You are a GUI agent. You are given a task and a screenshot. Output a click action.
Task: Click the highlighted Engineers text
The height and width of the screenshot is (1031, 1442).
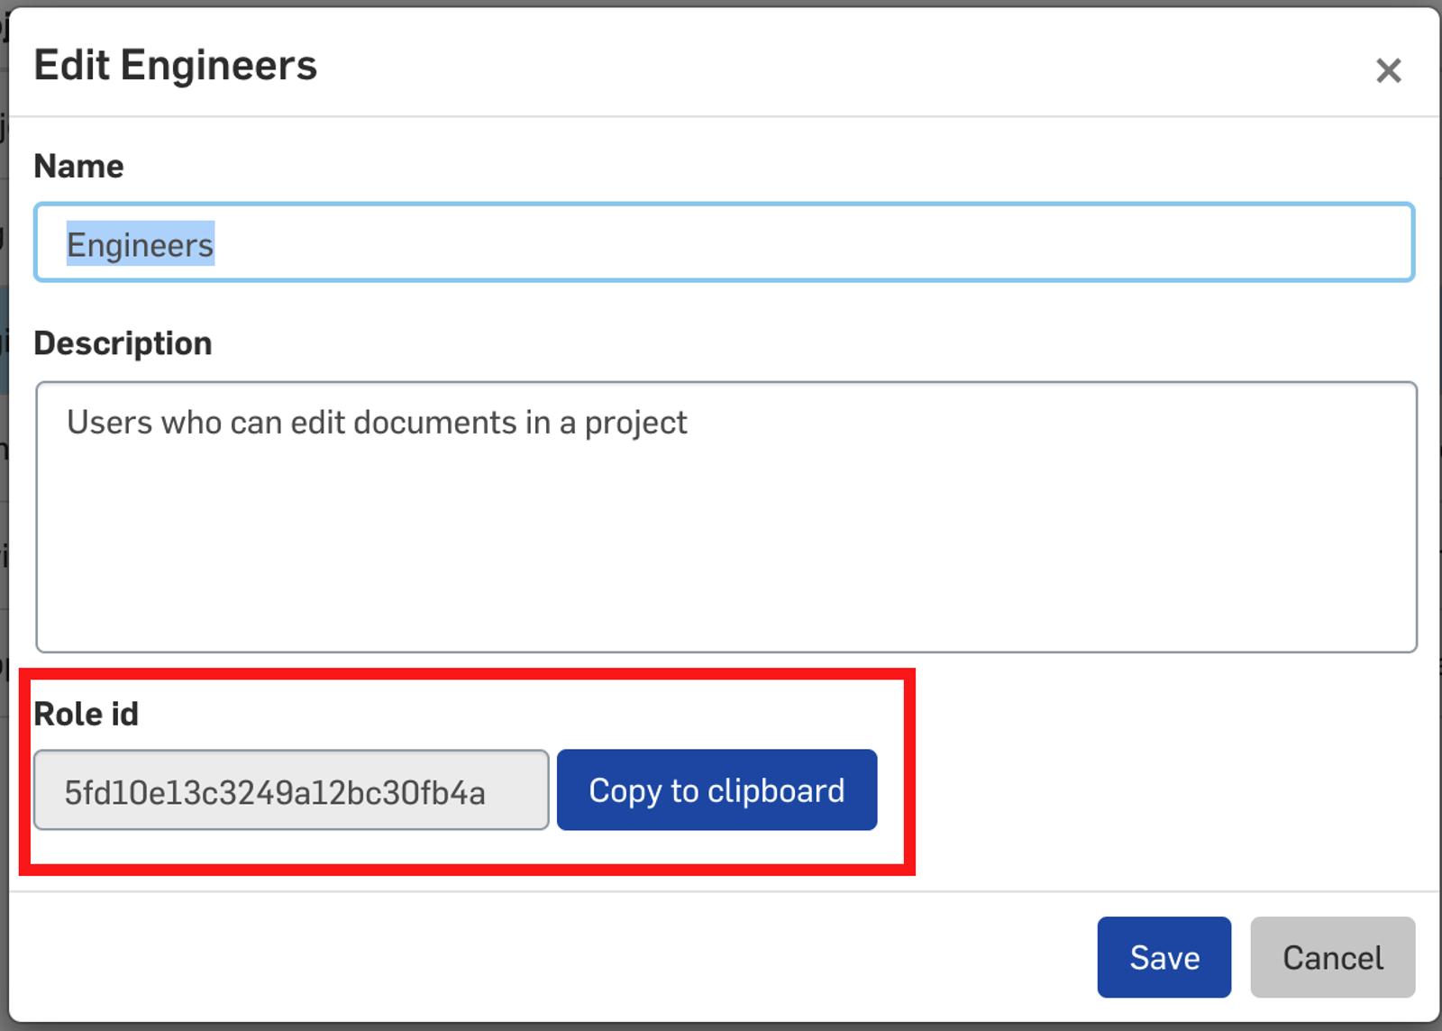pos(140,245)
